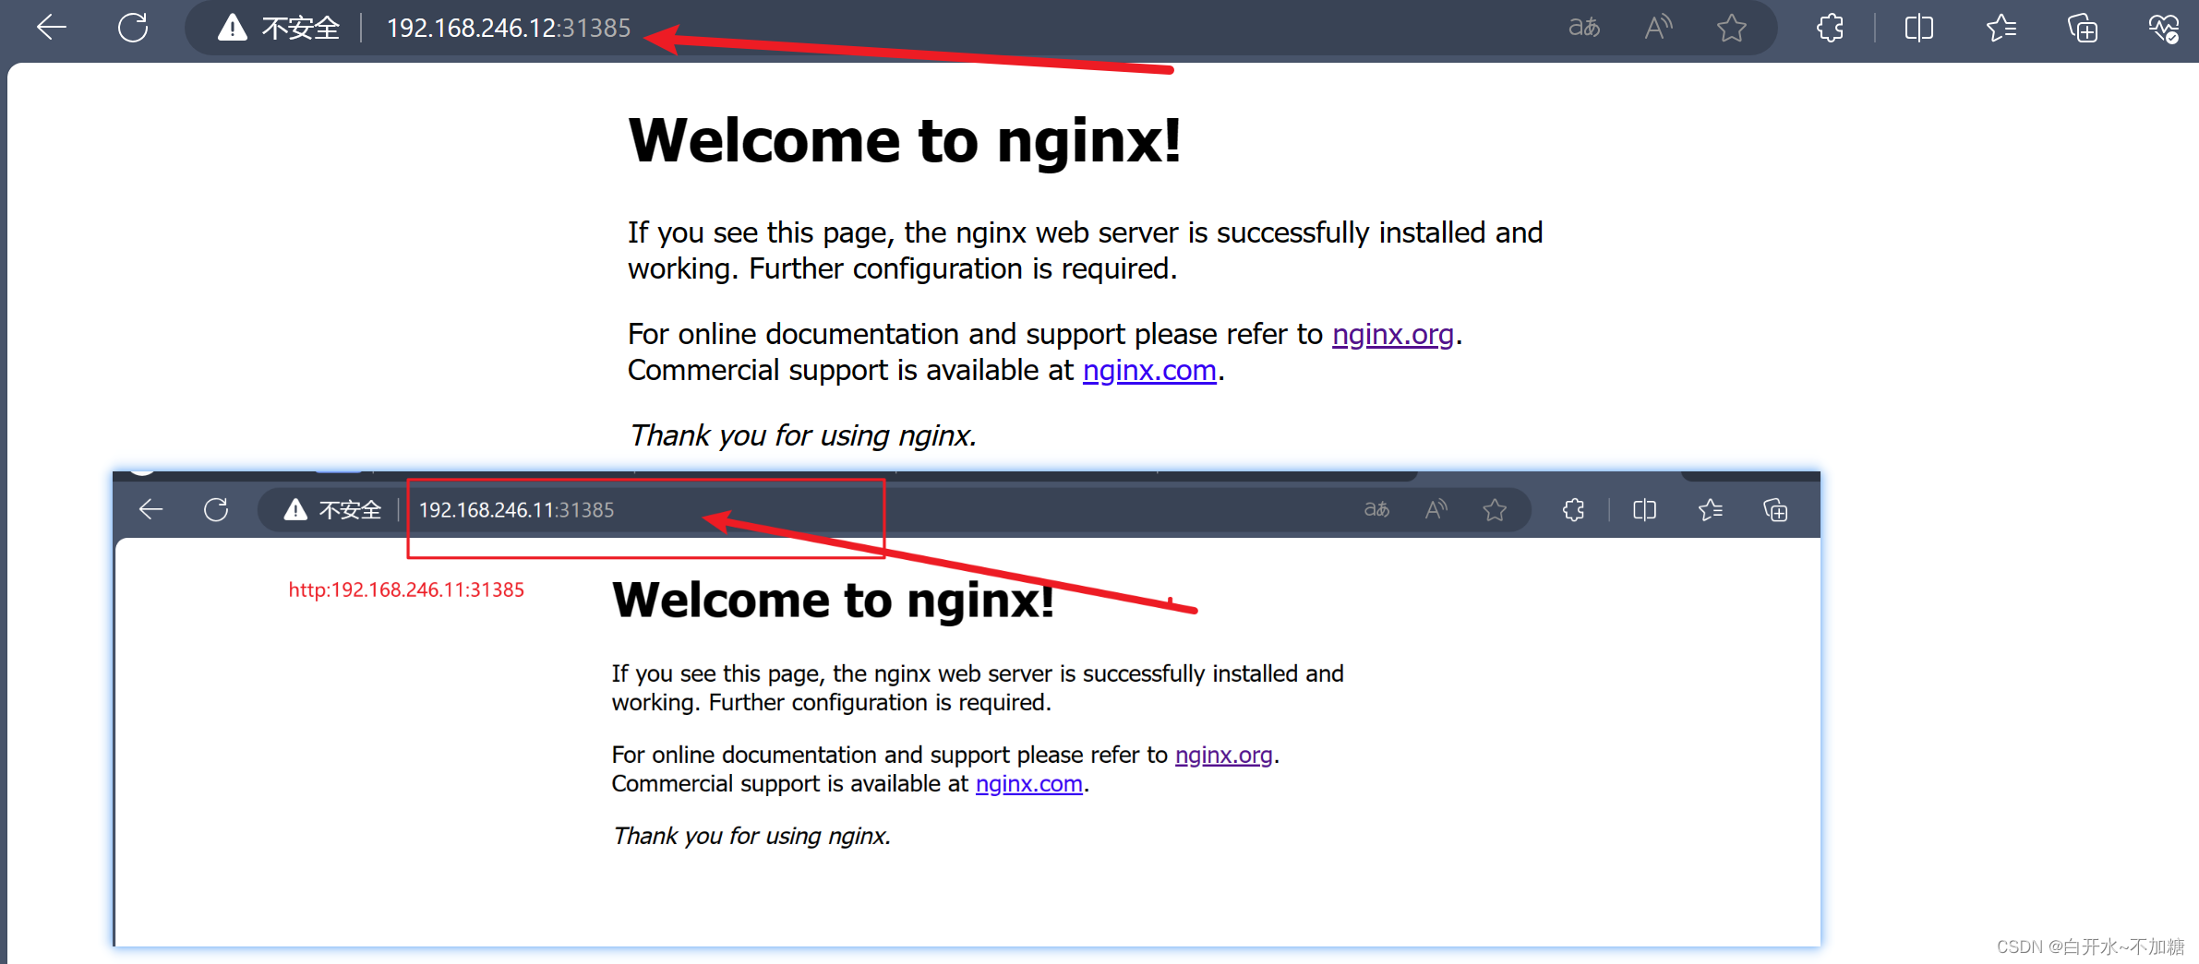2199x964 pixels.
Task: Open extensions puzzle icon in top browser
Action: click(x=1831, y=28)
